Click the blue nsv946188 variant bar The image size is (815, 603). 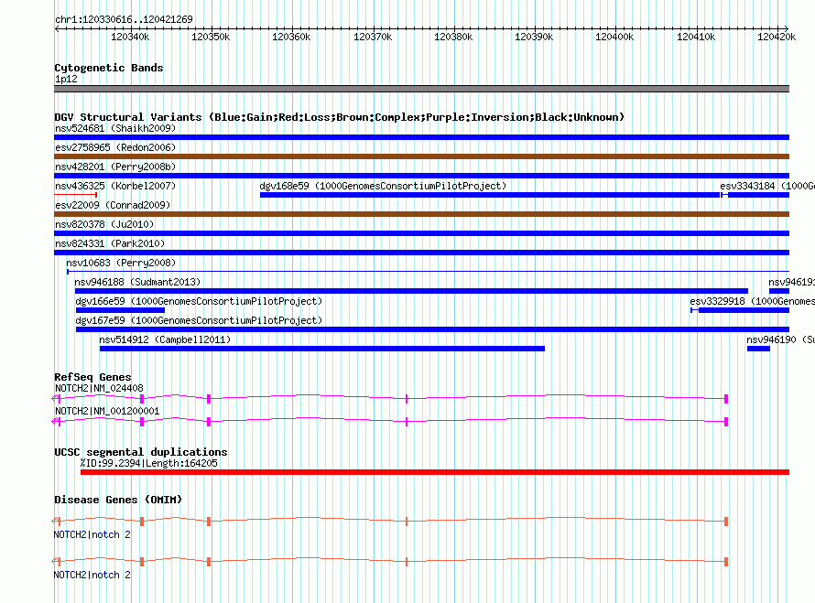[x=412, y=291]
